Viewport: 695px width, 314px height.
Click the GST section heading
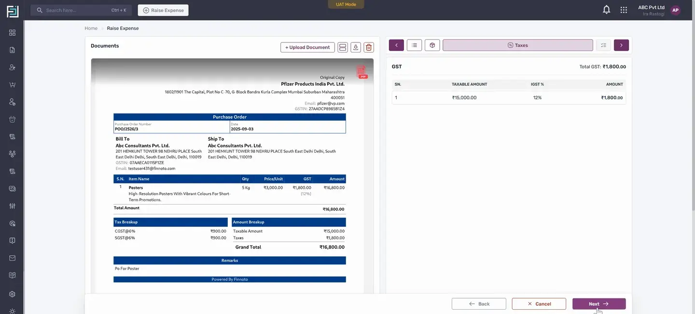(x=397, y=66)
